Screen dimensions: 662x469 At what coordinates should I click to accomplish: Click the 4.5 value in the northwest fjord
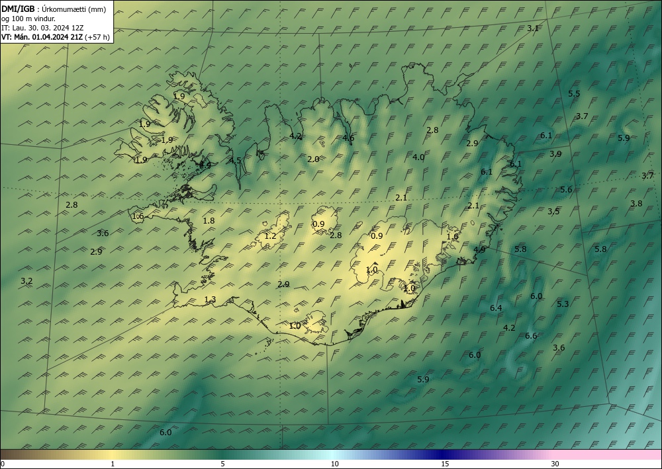235,160
